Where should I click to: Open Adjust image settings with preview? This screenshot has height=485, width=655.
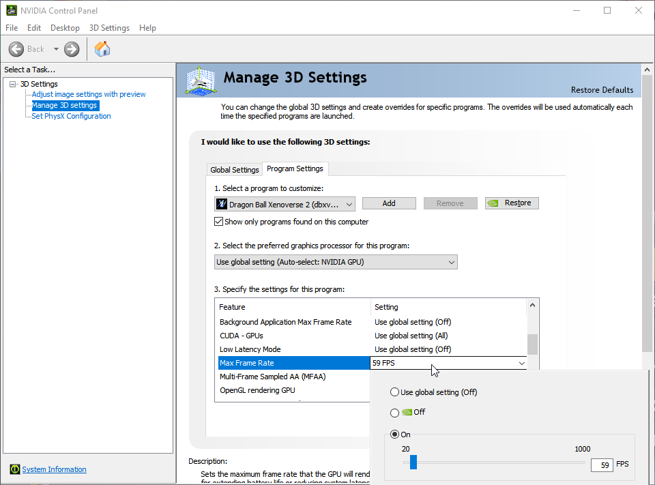click(89, 94)
